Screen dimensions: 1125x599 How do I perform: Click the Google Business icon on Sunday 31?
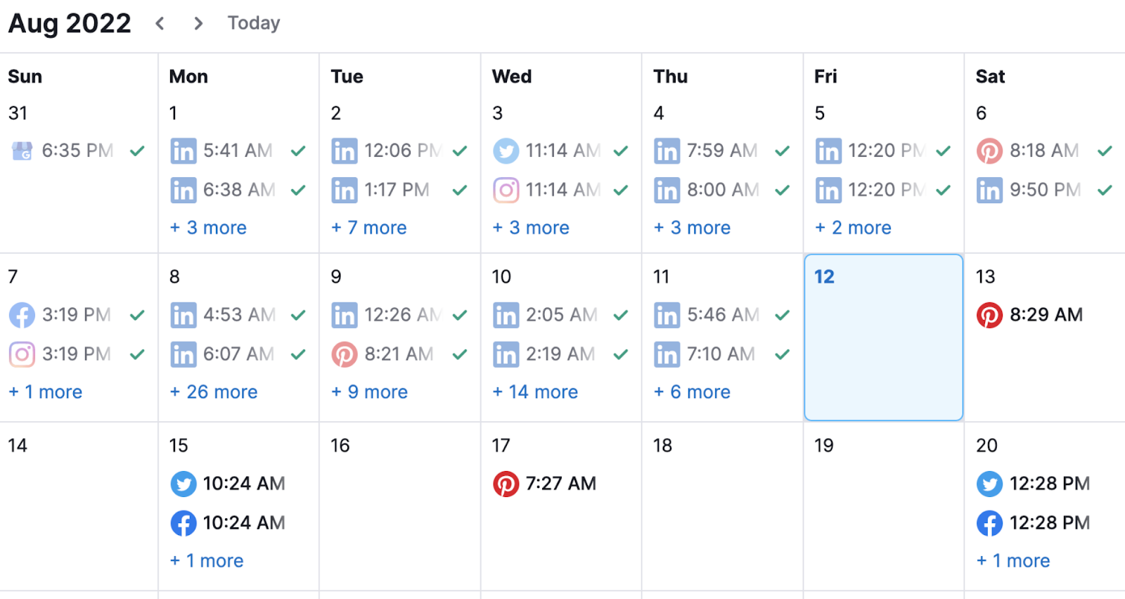coord(22,151)
